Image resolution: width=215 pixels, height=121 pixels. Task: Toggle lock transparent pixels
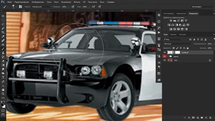pyautogui.click(x=174, y=48)
